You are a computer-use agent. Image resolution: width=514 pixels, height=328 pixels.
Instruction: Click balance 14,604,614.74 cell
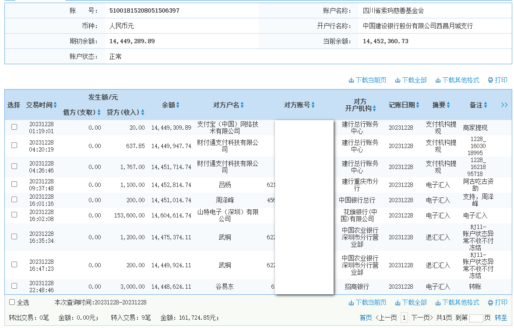(x=171, y=215)
